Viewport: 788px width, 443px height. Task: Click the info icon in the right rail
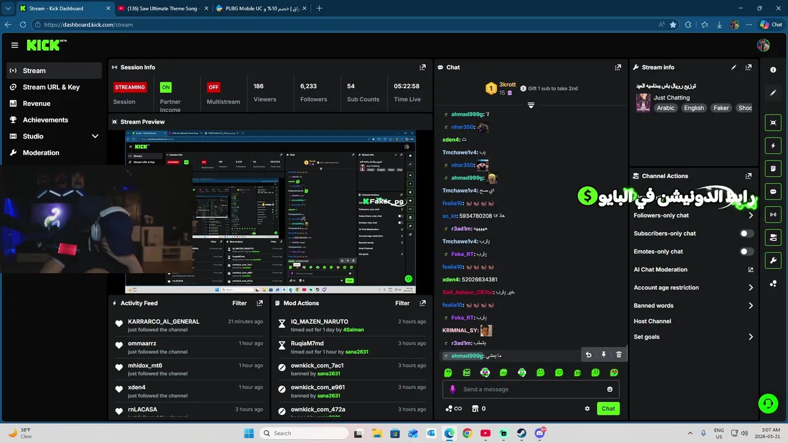(773, 70)
